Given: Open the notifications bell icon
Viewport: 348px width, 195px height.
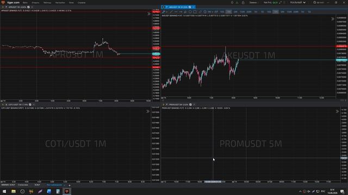Looking at the screenshot, I should pyautogui.click(x=232, y=2).
